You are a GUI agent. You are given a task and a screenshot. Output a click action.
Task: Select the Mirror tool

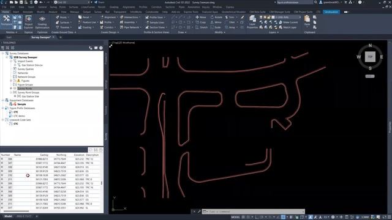[x=216, y=22]
